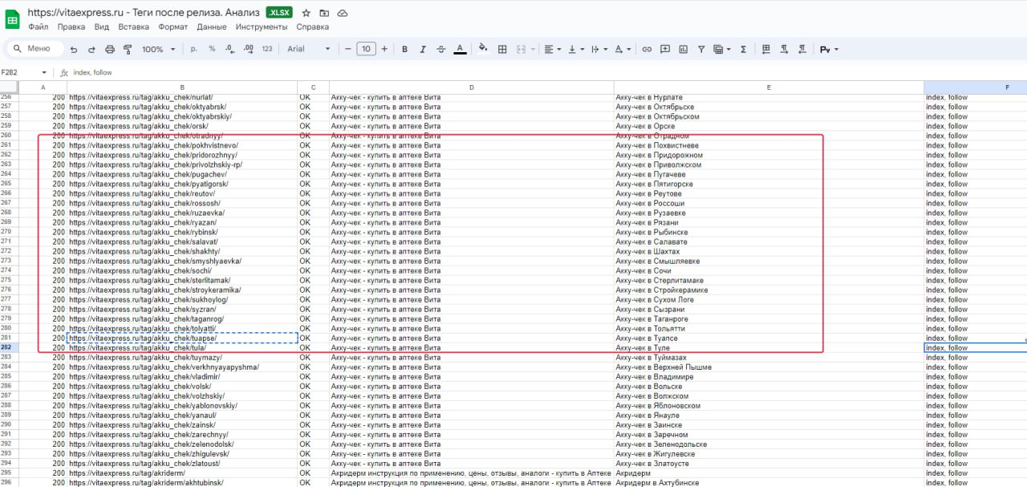This screenshot has height=487, width=1027.
Task: Insert a link using the toolbar icon
Action: [647, 49]
